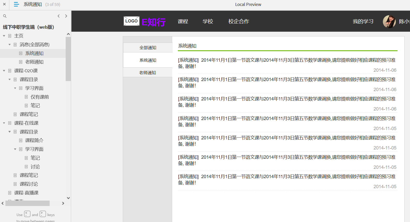Collapse 学习界面 arrow under 课程-在线课
Viewport: 410px width, 222px height.
15,149
